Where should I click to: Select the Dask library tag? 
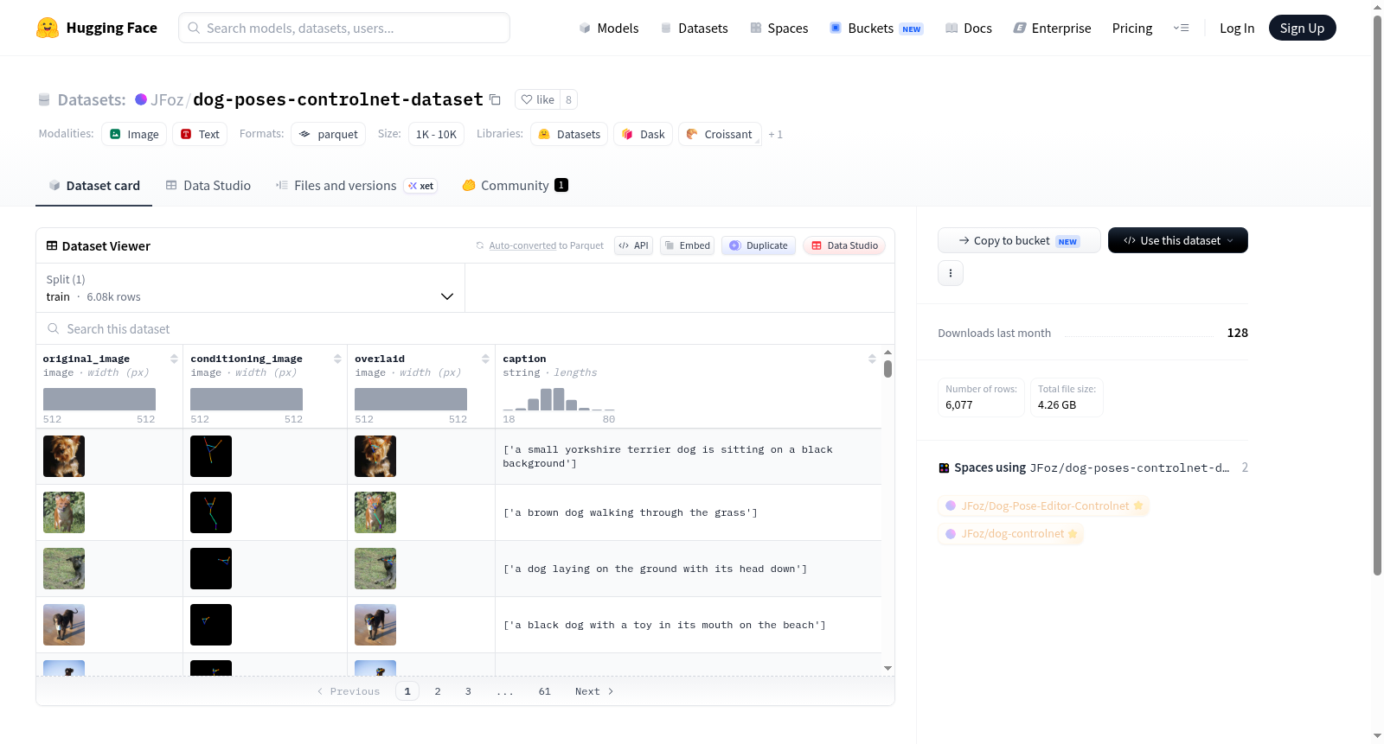tap(644, 134)
